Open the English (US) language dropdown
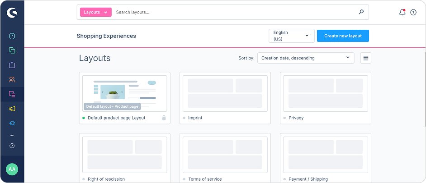 291,36
